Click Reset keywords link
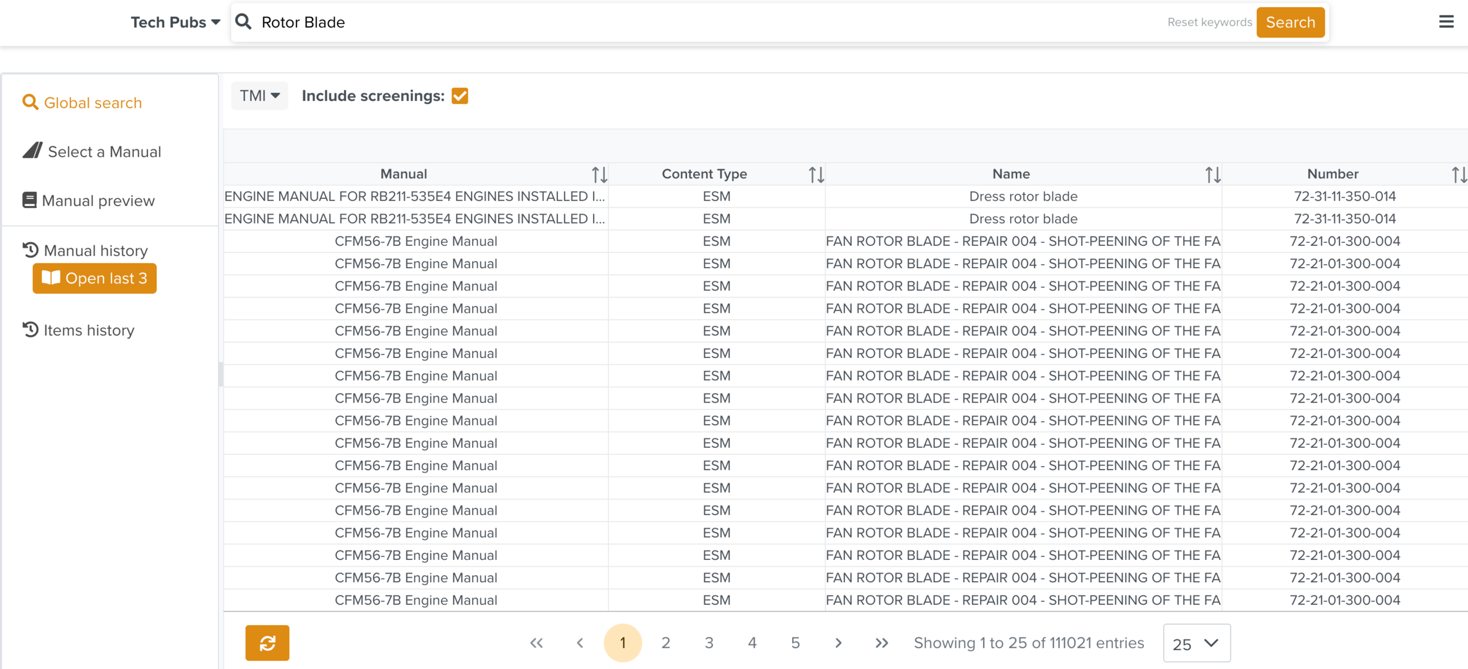 tap(1210, 22)
